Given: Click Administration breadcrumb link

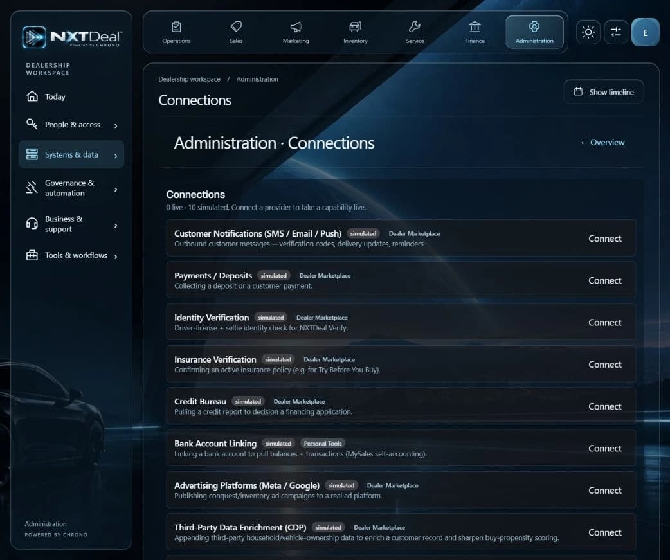Looking at the screenshot, I should click(x=257, y=79).
